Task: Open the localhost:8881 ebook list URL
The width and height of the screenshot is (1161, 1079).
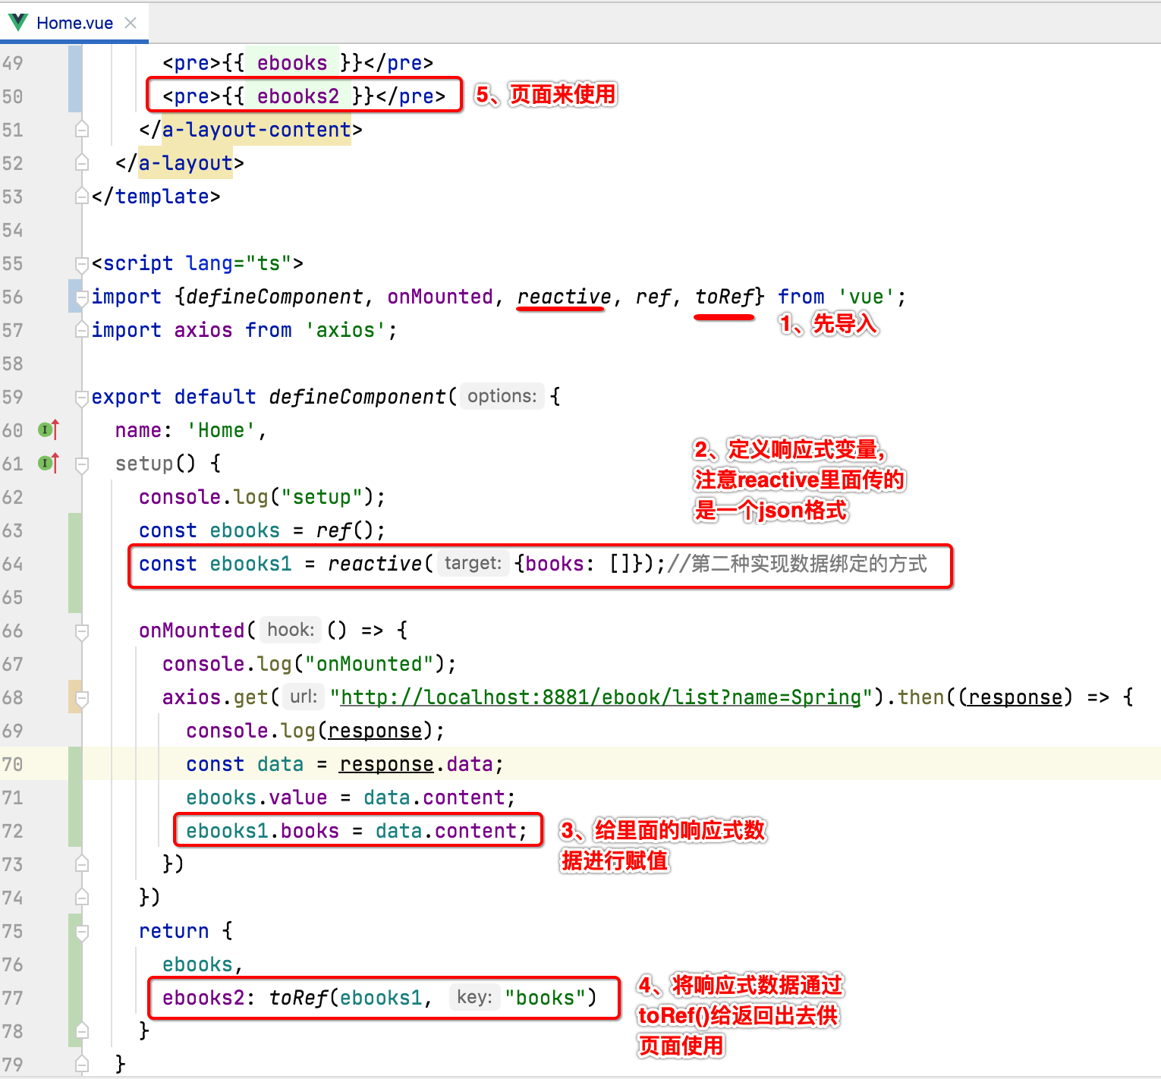Action: [x=601, y=697]
